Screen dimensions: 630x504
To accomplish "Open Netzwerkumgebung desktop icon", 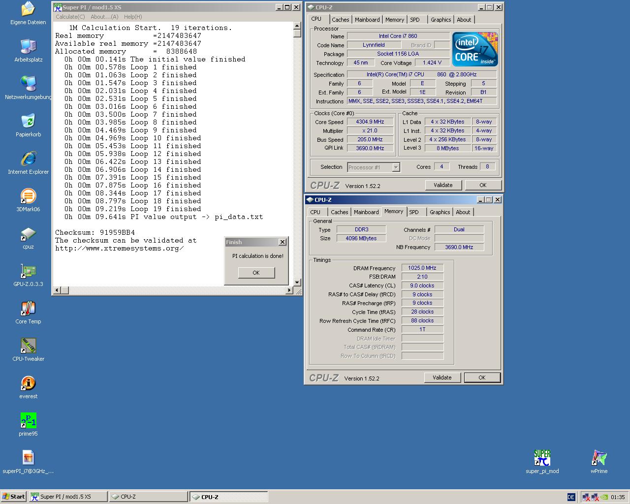I will 28,88.
